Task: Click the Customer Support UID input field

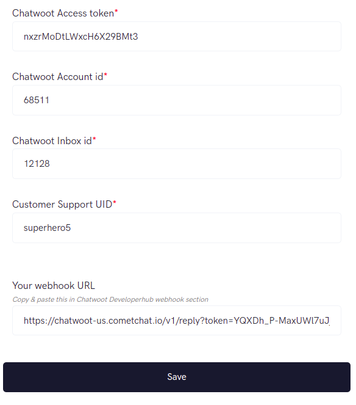Action: click(177, 228)
